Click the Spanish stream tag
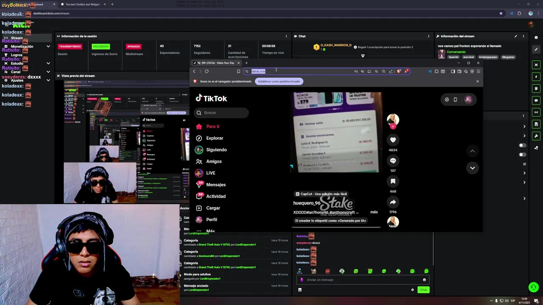The height and width of the screenshot is (305, 543). (x=453, y=57)
